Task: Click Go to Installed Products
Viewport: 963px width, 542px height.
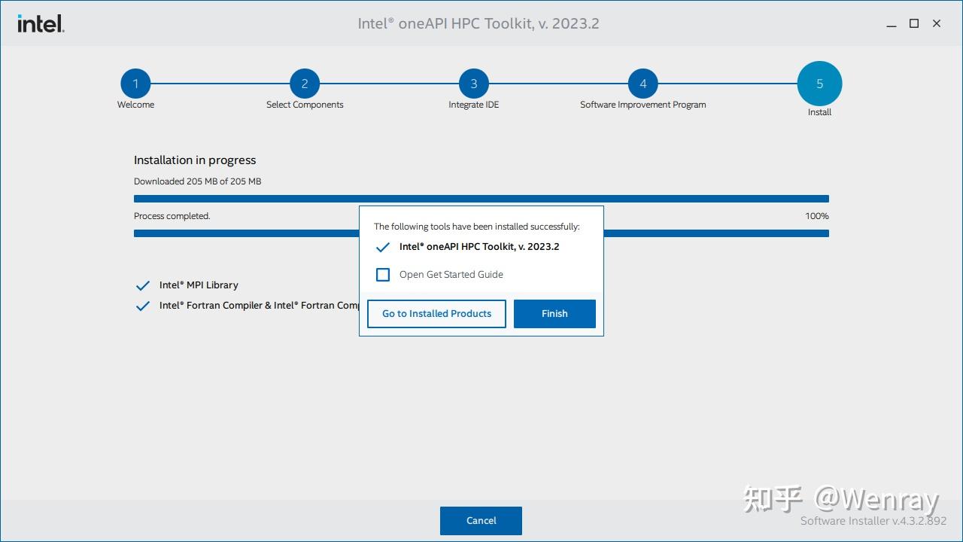Action: pos(436,313)
